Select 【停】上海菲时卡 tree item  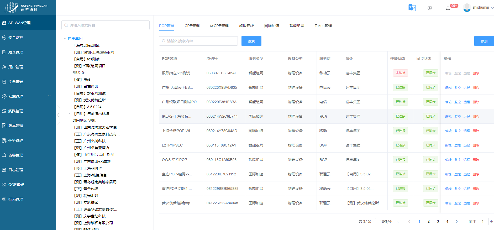coord(87,168)
